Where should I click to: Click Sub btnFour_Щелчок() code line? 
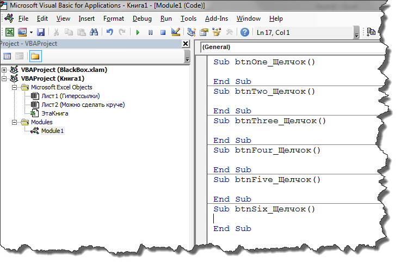tap(267, 150)
